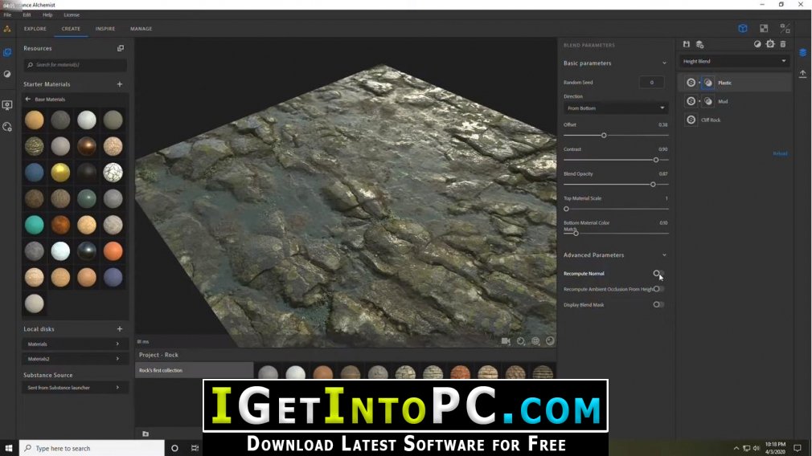Switch to the 3D cube view mode
This screenshot has height=456, width=812.
pos(743,28)
